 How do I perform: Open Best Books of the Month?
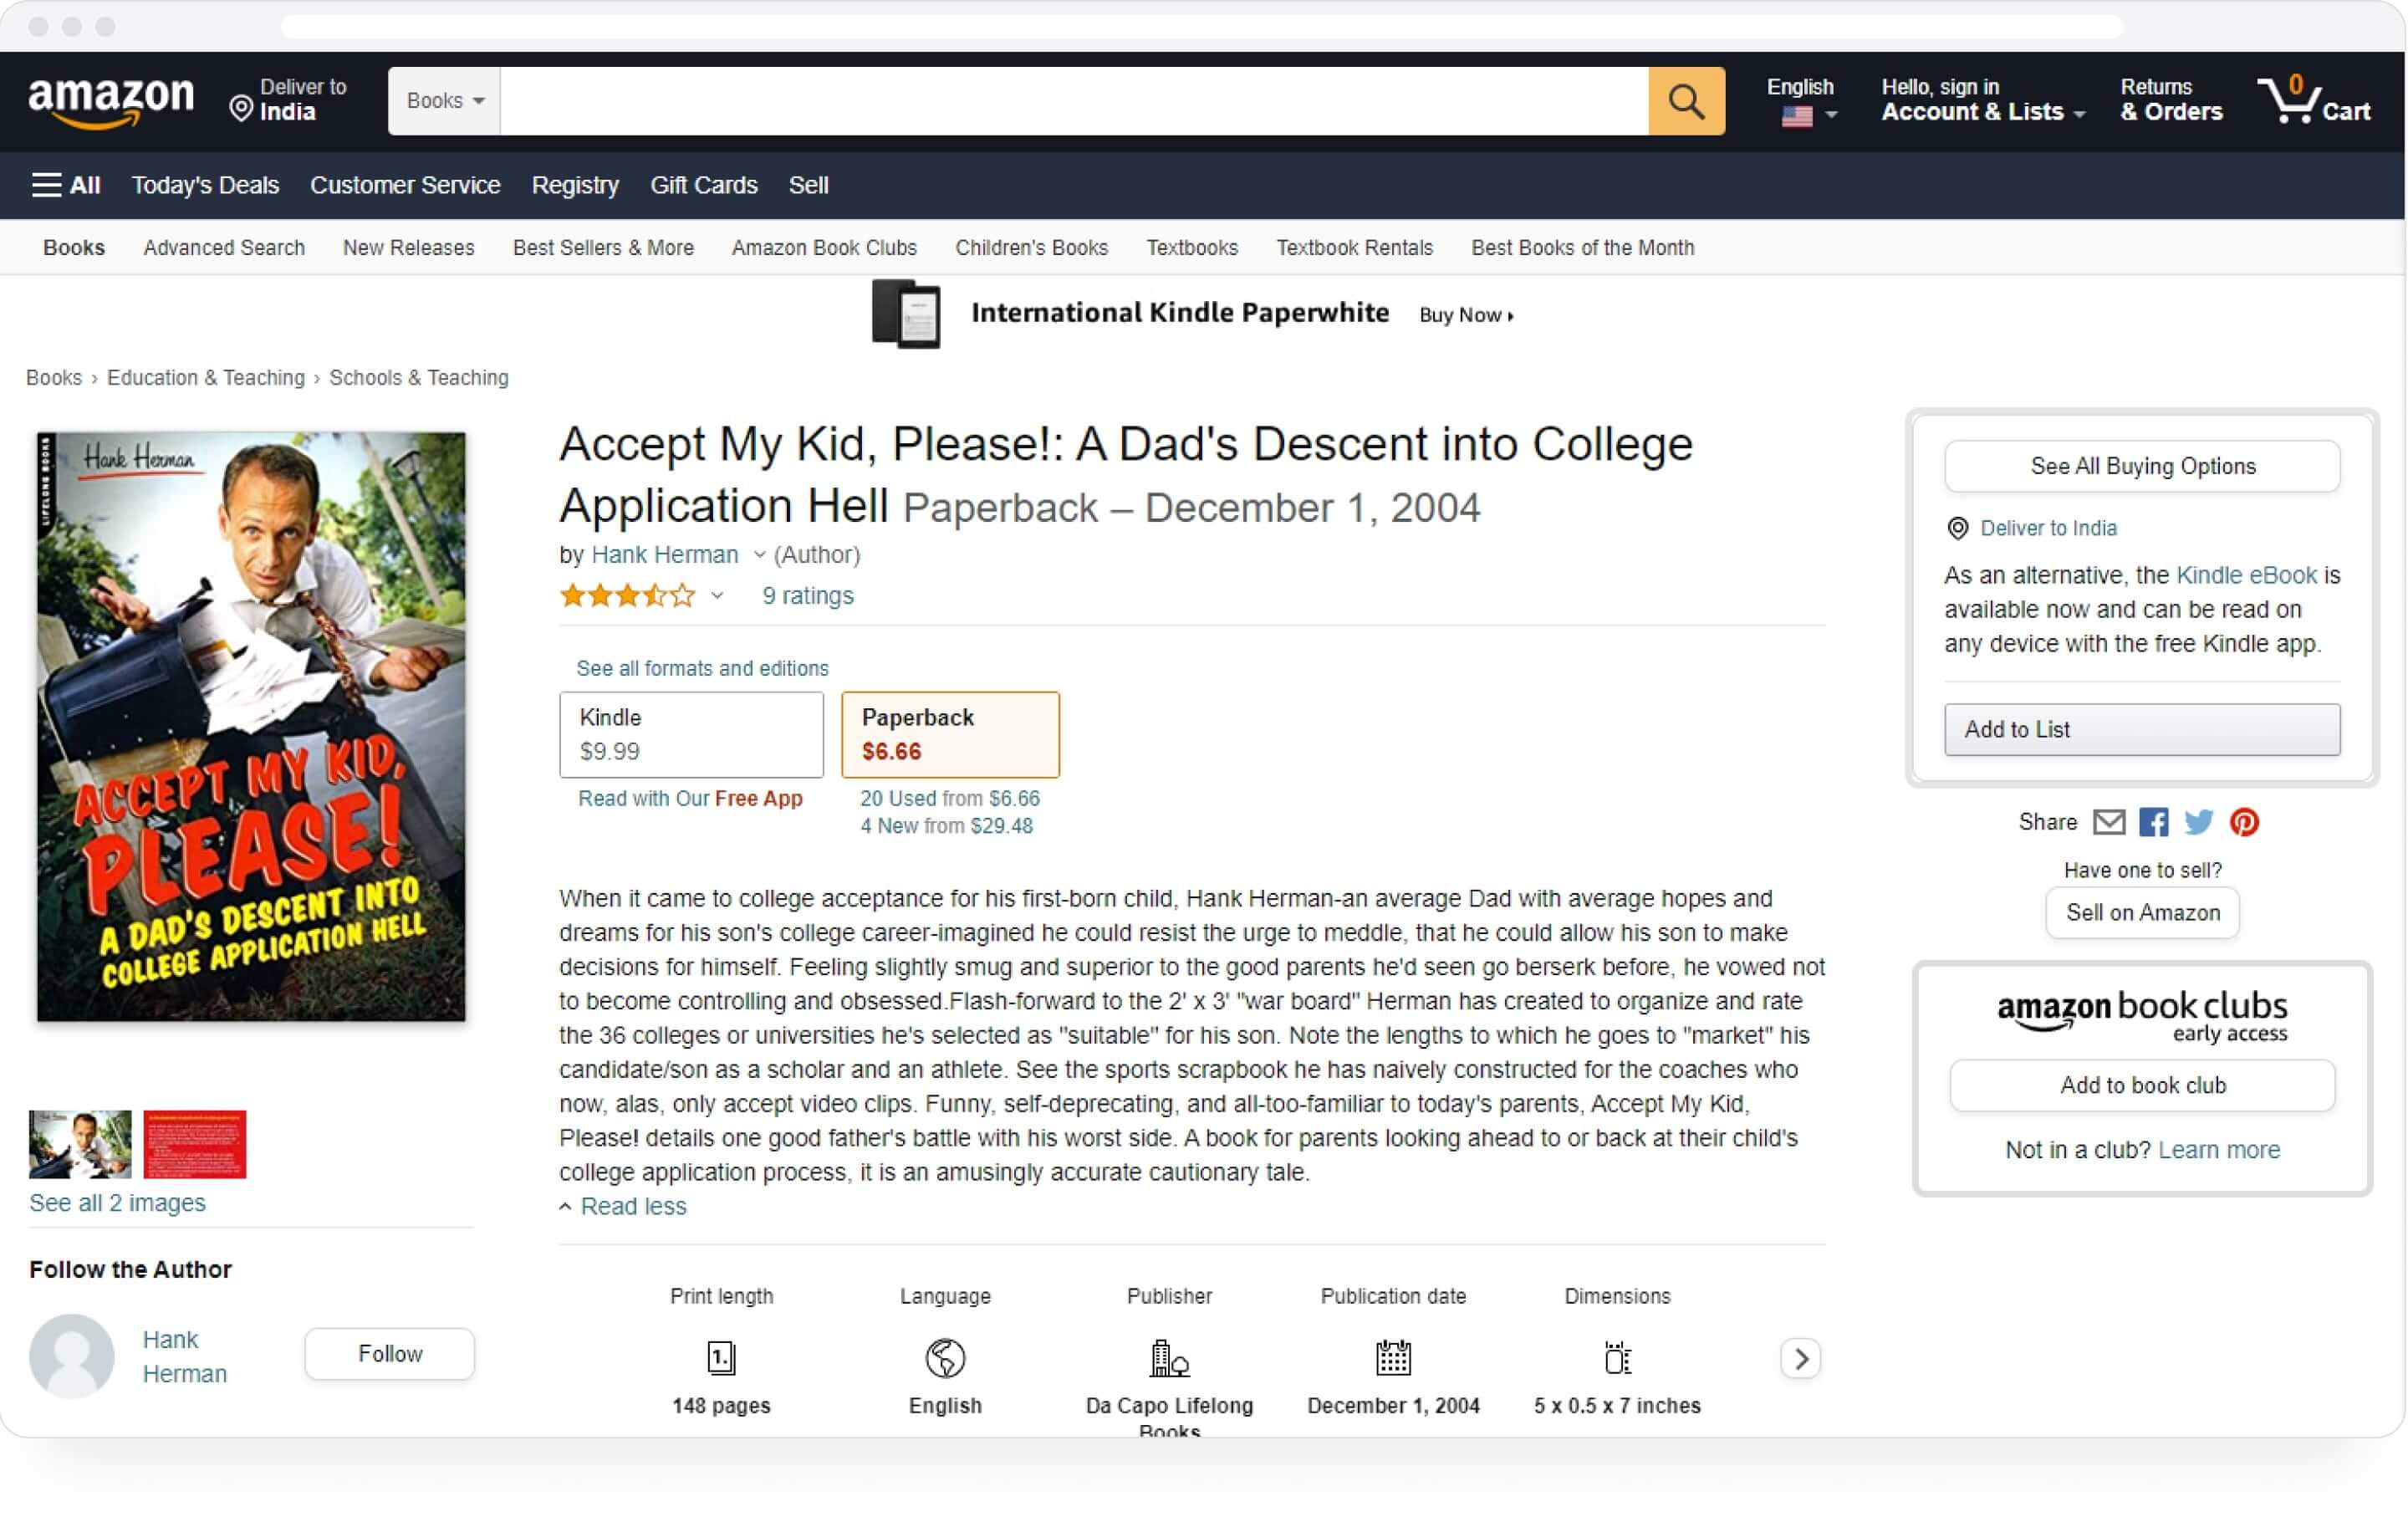coord(1582,247)
